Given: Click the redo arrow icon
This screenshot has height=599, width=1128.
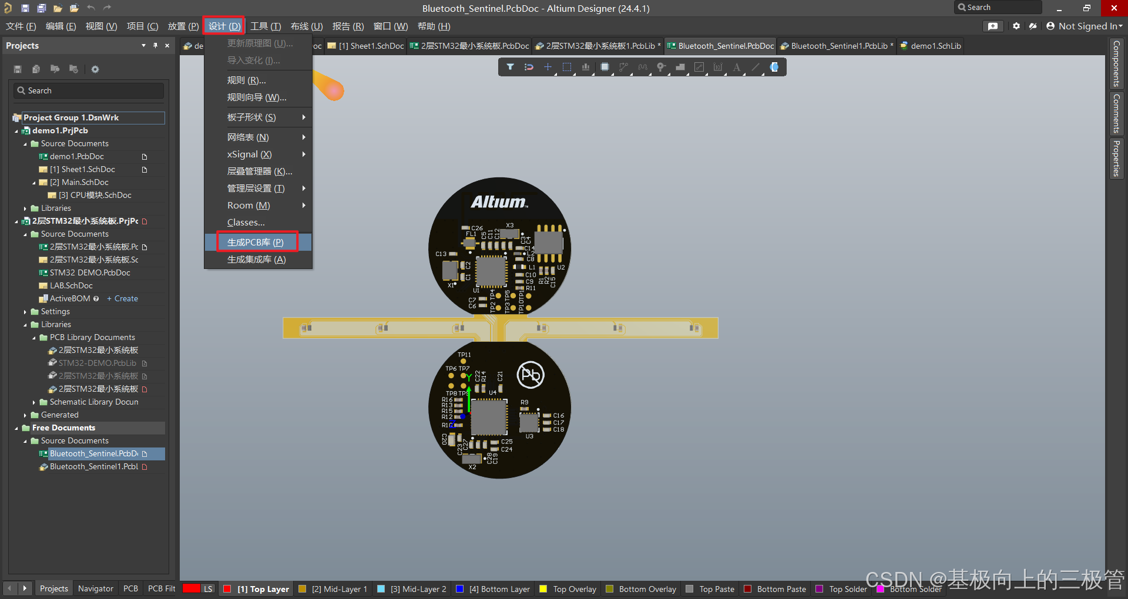Looking at the screenshot, I should tap(107, 8).
